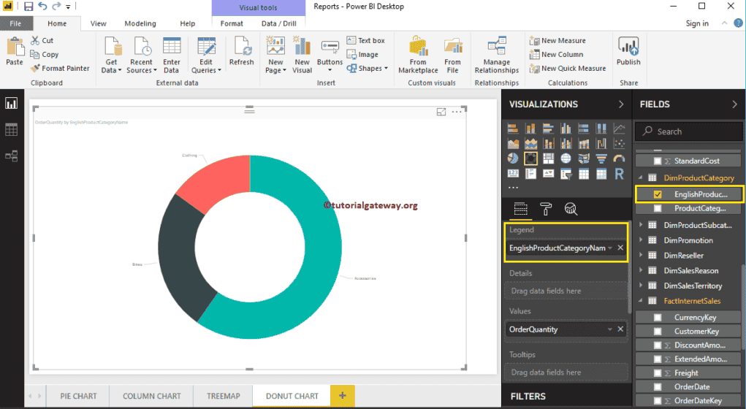This screenshot has height=409, width=746.
Task: Open the Format paint roller pane
Action: pos(546,209)
